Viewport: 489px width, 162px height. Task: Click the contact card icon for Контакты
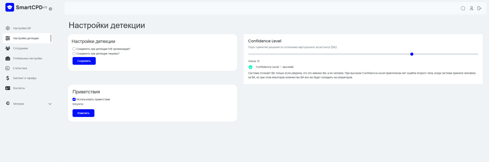[8, 88]
